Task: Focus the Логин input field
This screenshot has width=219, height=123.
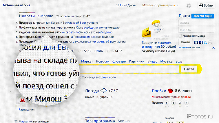Action: pyautogui.click(x=196, y=23)
